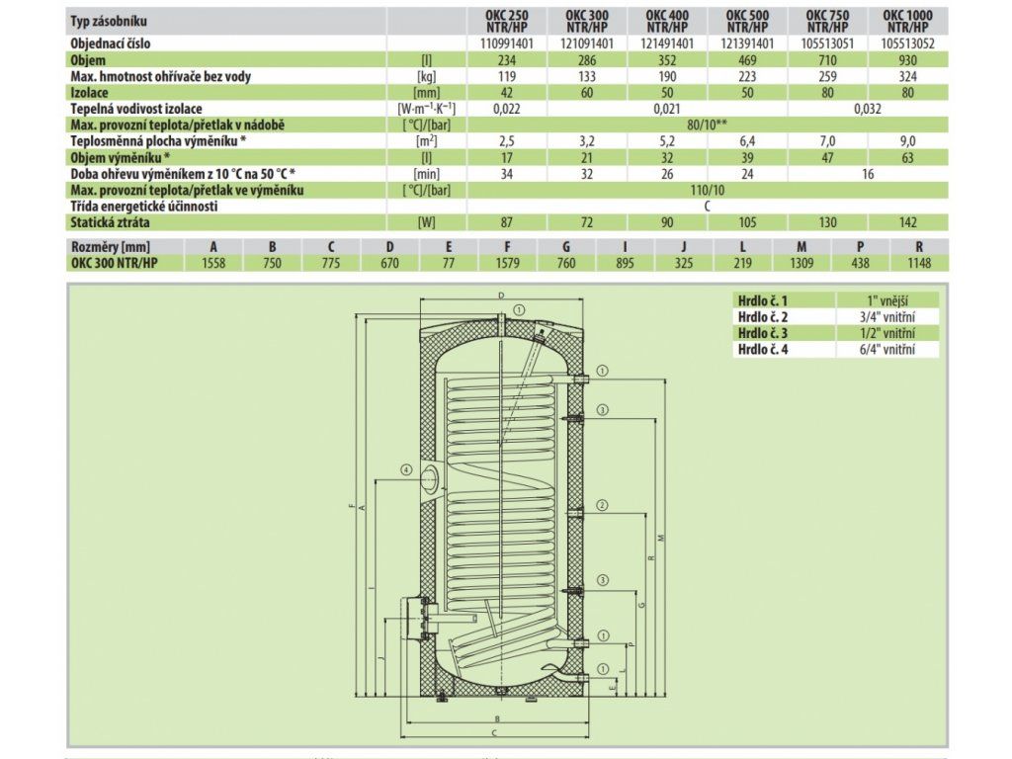Click the weight value 119
This screenshot has width=1012, height=759.
point(507,77)
